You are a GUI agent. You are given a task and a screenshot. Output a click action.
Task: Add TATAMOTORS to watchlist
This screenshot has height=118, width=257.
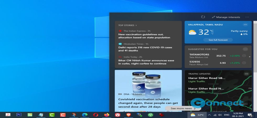244,56
